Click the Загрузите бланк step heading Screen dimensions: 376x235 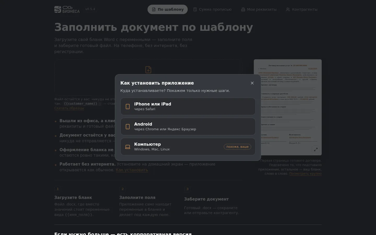tap(73, 198)
